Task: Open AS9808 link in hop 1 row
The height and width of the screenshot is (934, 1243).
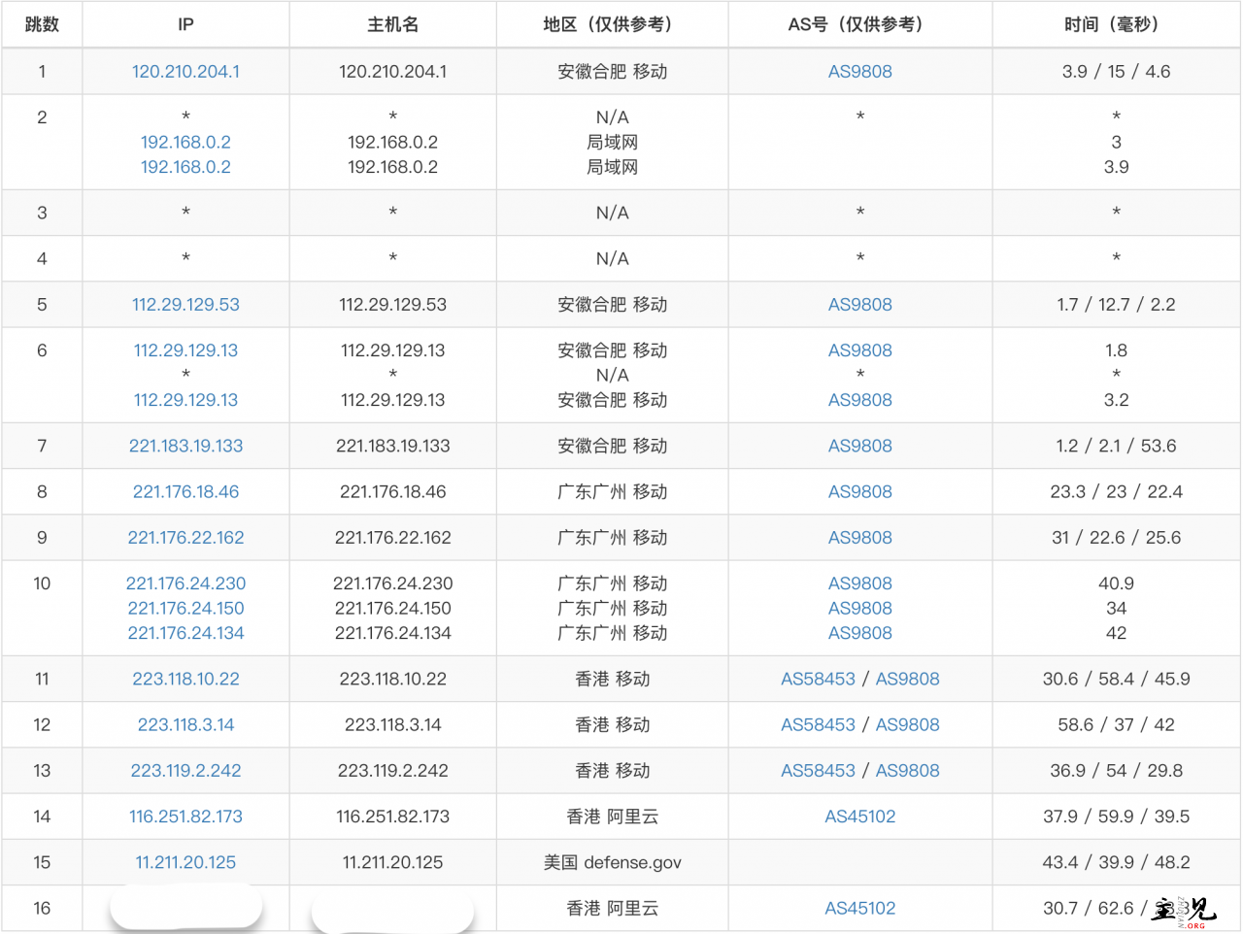Action: [860, 72]
